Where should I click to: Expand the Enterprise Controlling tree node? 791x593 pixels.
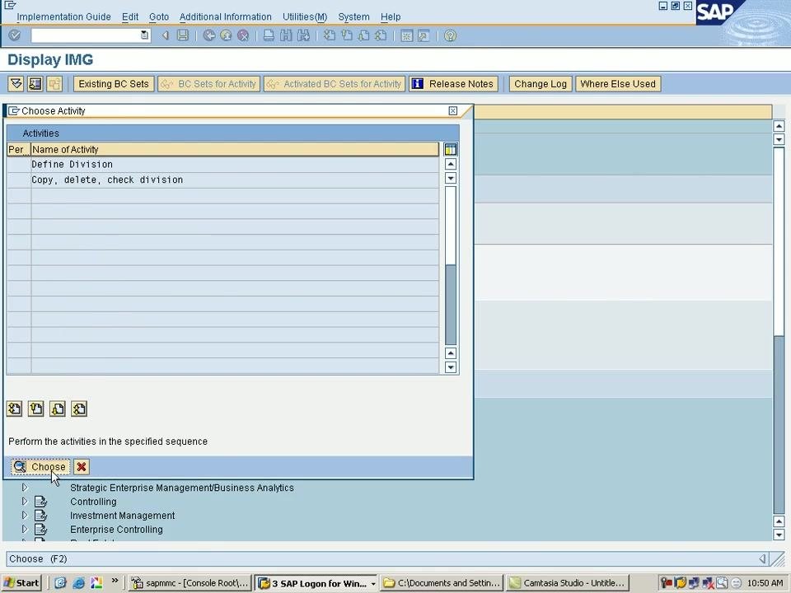(24, 529)
